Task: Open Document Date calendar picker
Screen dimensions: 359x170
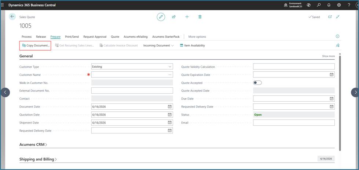Action: tap(170, 106)
